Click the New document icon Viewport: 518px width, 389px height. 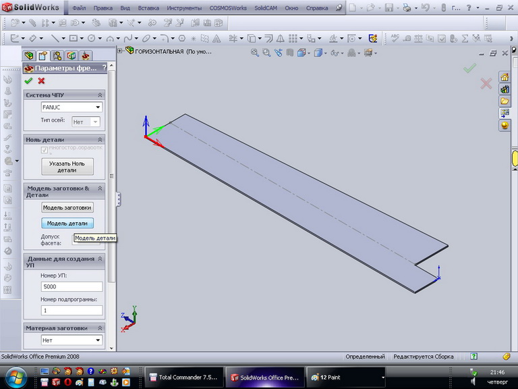[x=353, y=7]
